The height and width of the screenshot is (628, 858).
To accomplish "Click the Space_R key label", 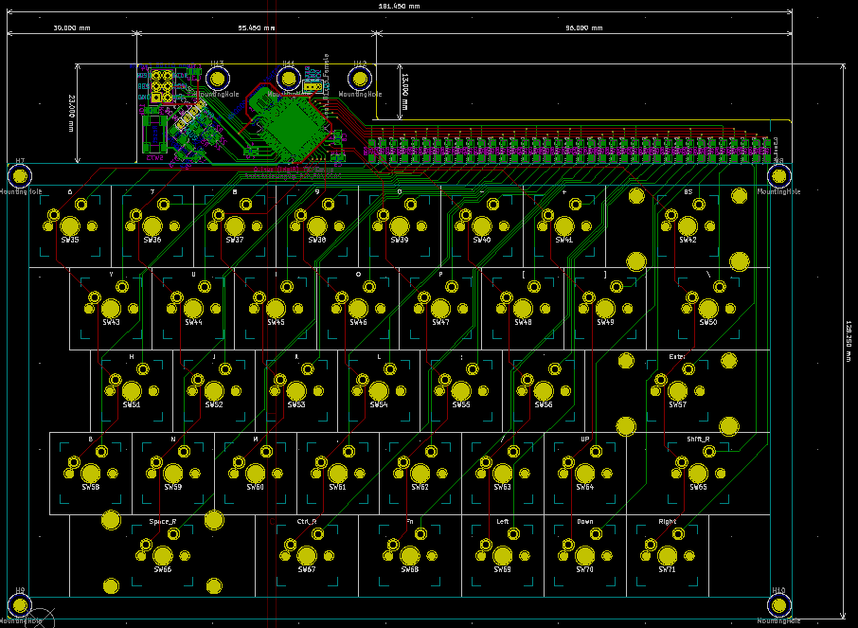I will point(163,521).
